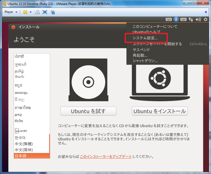Collapse the VMware toolbar double-chevron
This screenshot has width=211, height=174.
click(x=206, y=12)
